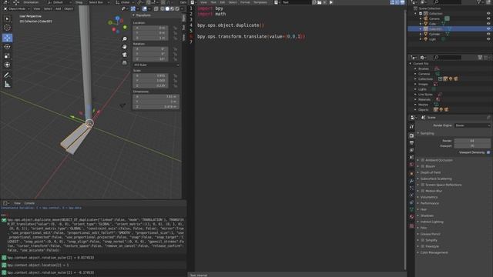Click the Location Z field in Transform
Screen dimensions: 493x277
tap(150, 38)
